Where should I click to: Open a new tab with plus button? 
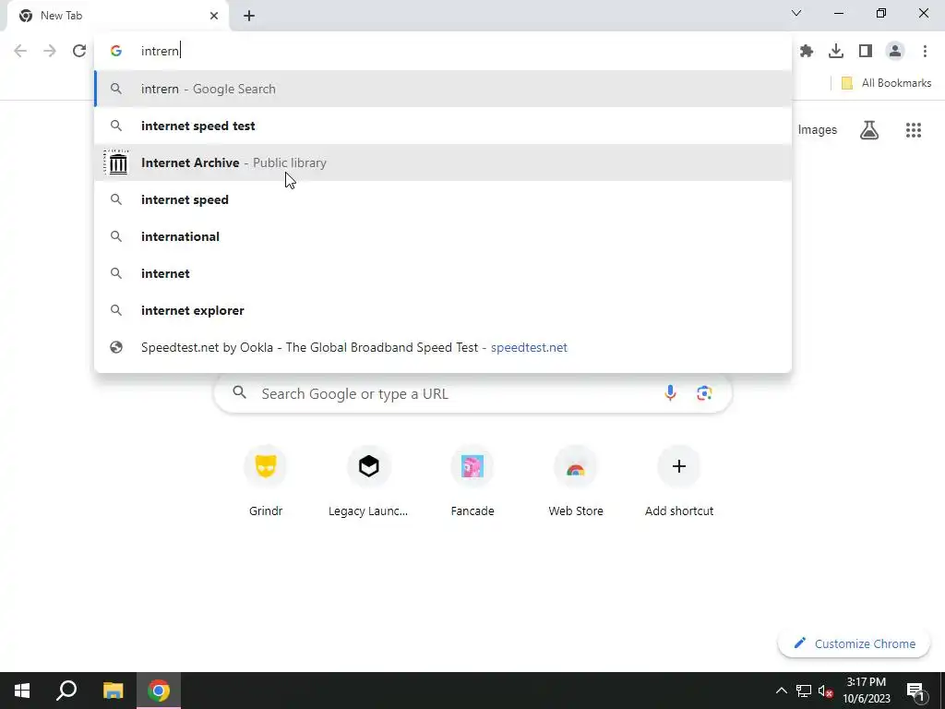click(249, 16)
